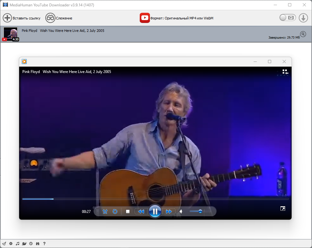Image resolution: width=312 pixels, height=248 pixels.
Task: Click the player volume slider
Action: pyautogui.click(x=200, y=211)
